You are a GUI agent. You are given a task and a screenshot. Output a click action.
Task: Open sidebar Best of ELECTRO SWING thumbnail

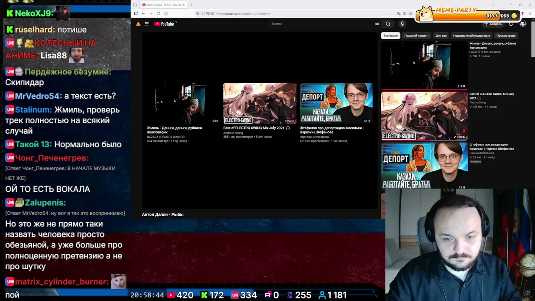(424, 116)
